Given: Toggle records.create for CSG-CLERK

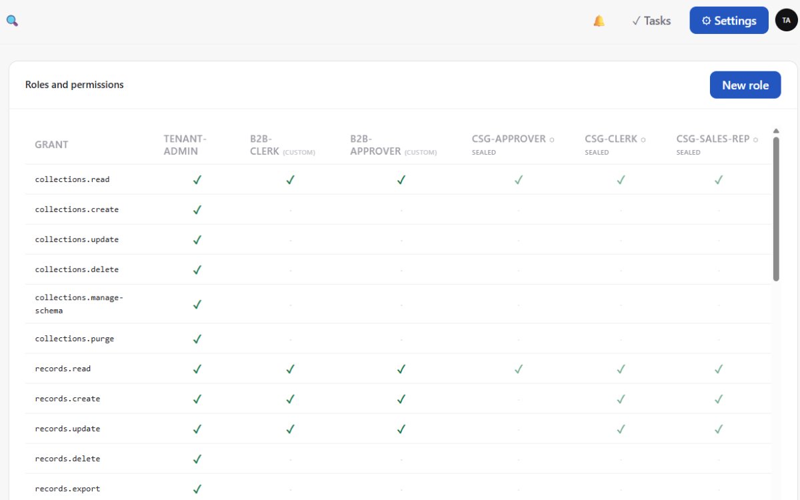Looking at the screenshot, I should [621, 399].
